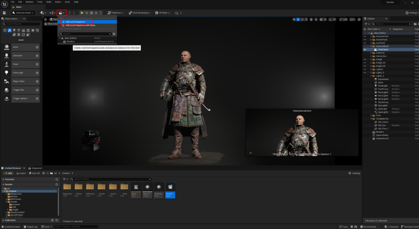Toggle visibility of the AssasinPack folder
419x229 pixels.
365,36
